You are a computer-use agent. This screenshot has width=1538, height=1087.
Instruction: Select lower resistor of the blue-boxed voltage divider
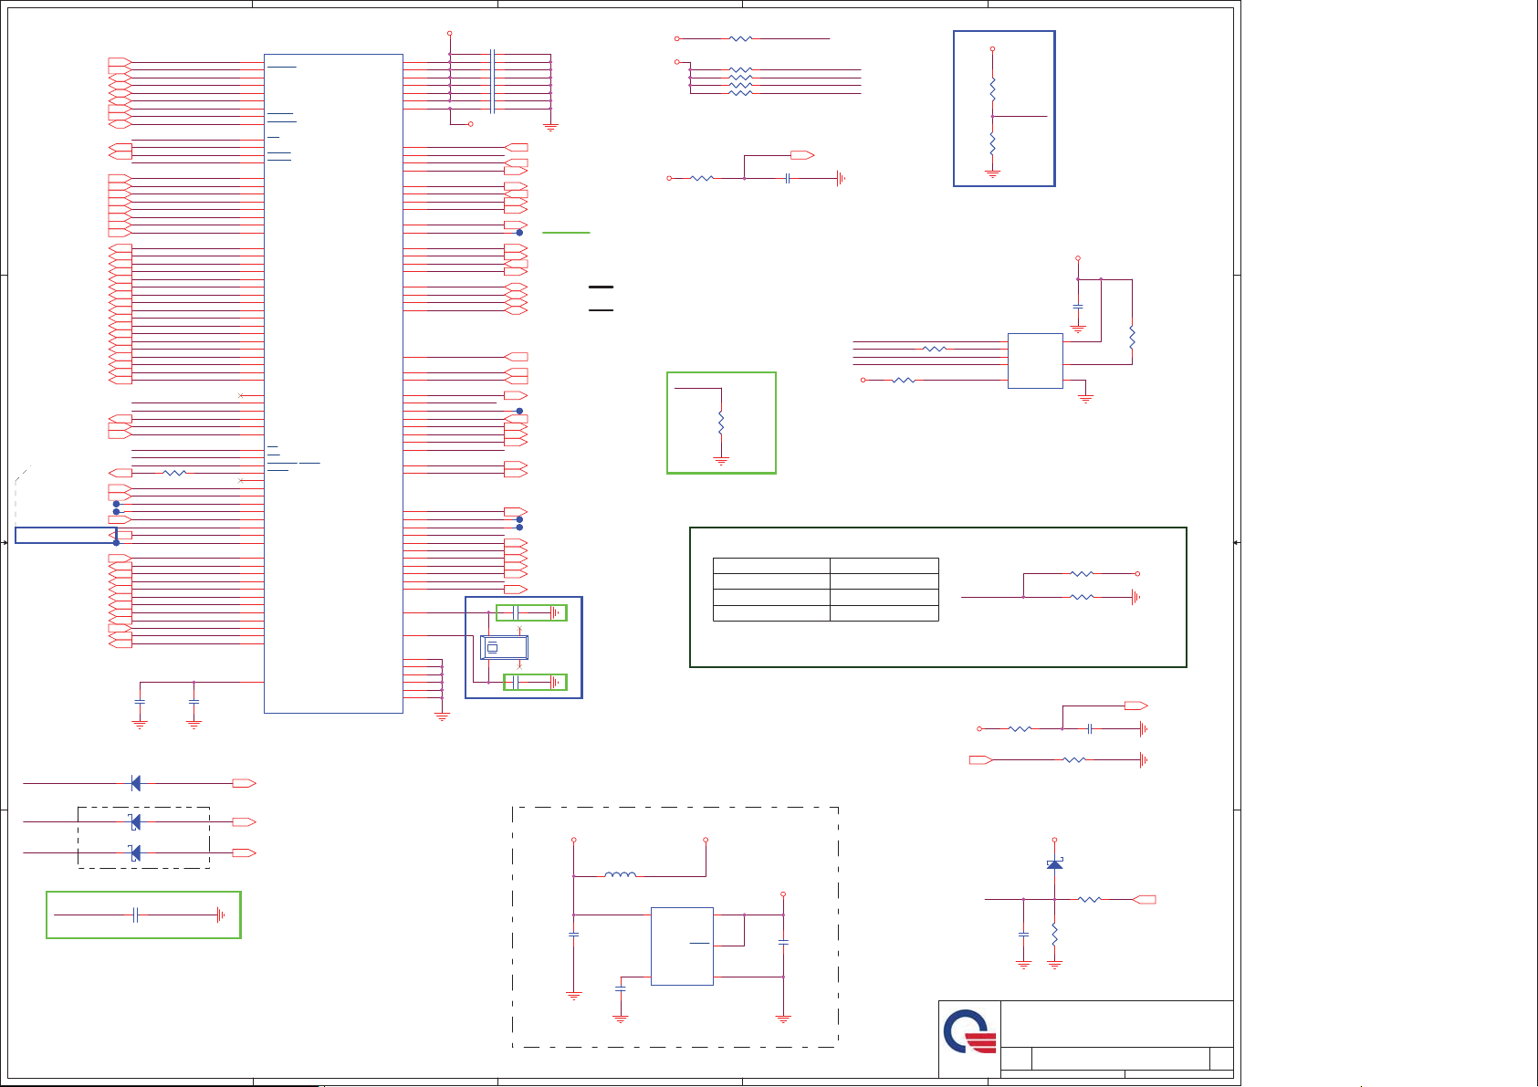(x=992, y=143)
